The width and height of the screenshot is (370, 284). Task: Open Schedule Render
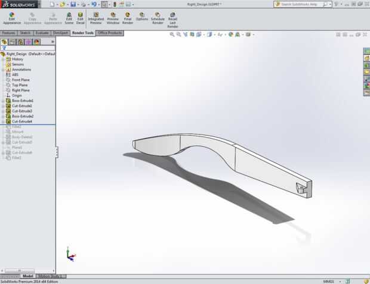(158, 18)
